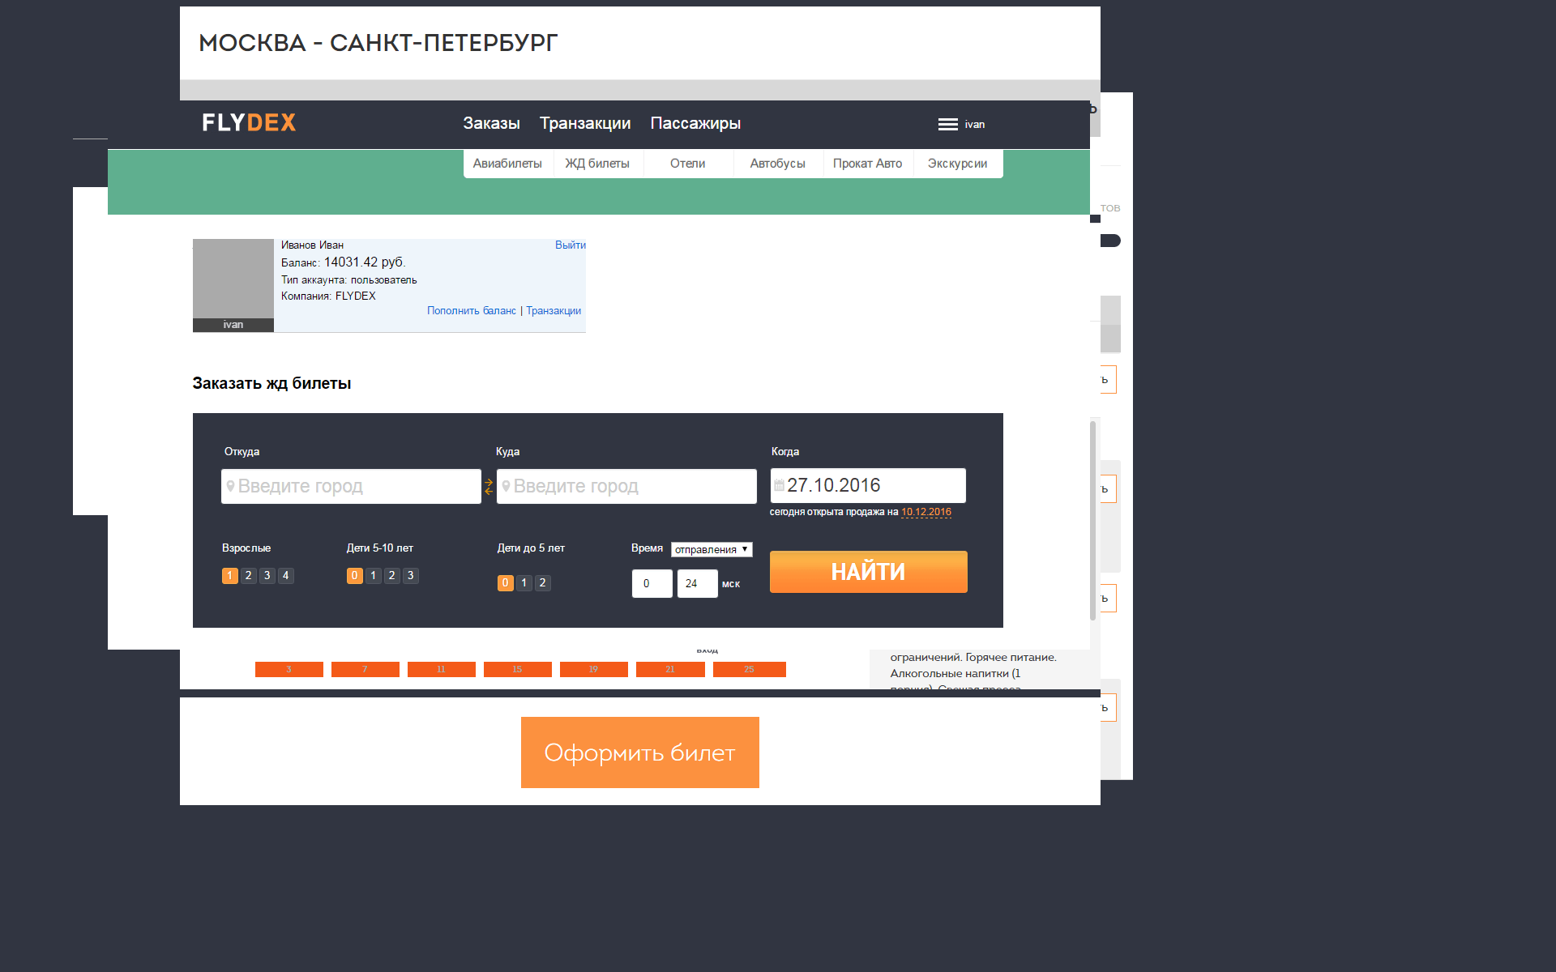This screenshot has height=972, width=1556.
Task: Click location pin in Откуда field
Action: click(230, 486)
